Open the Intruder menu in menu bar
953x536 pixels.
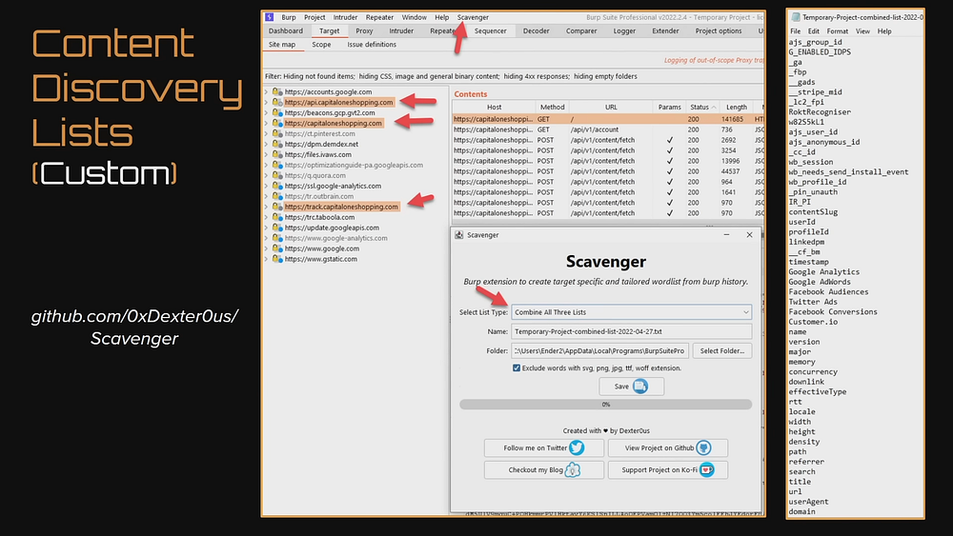click(x=345, y=17)
